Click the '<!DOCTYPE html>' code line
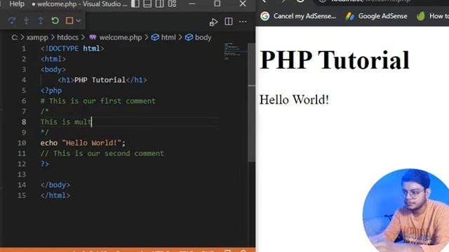This screenshot has width=449, height=252. coord(72,48)
